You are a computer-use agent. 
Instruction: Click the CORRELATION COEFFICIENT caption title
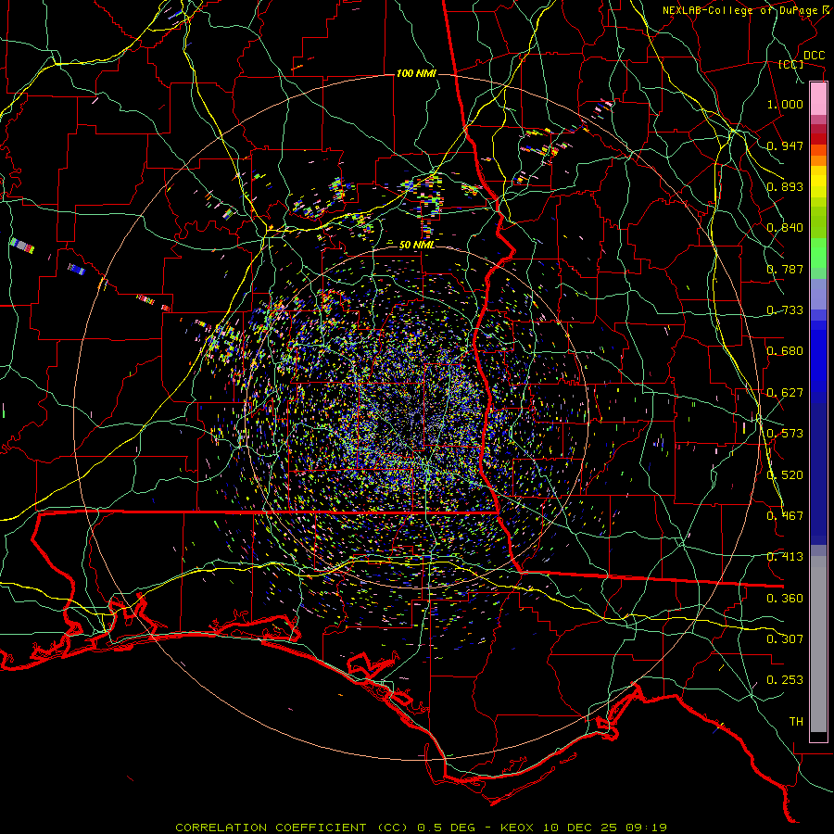pyautogui.click(x=271, y=828)
